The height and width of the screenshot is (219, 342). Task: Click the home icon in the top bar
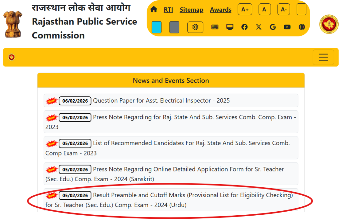154,9
